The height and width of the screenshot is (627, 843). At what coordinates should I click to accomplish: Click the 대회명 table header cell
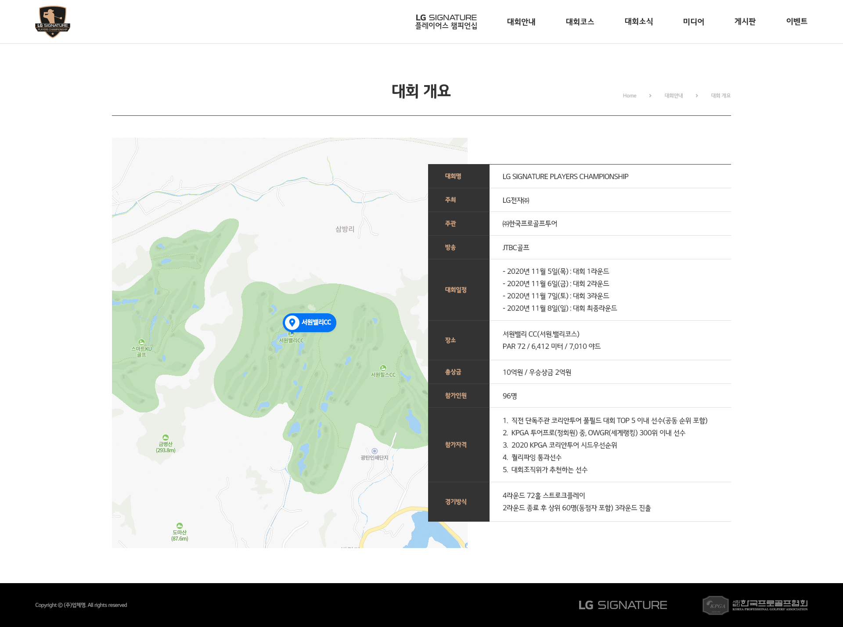coord(459,176)
